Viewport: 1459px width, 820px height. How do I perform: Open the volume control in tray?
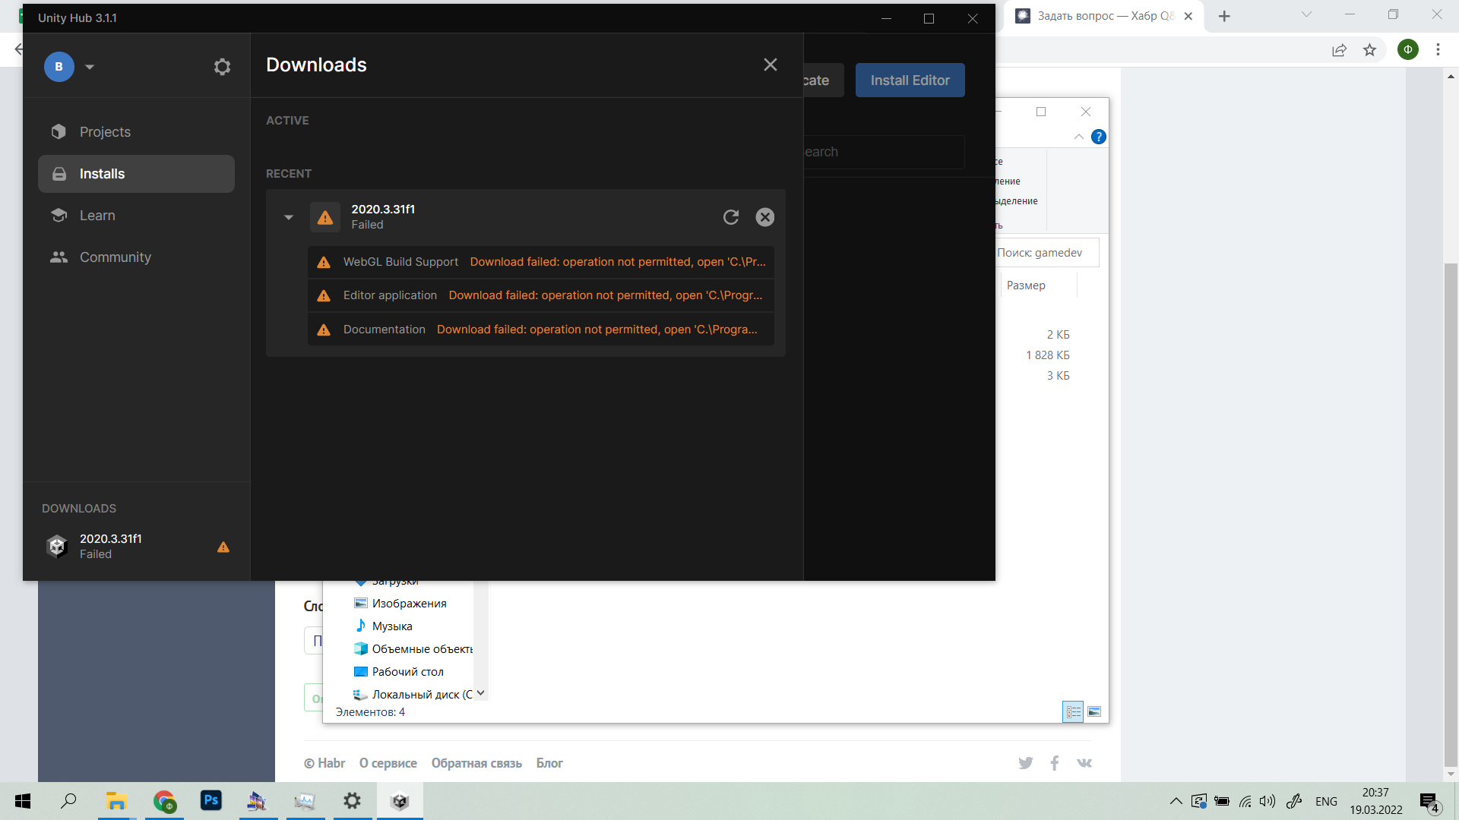1267,801
